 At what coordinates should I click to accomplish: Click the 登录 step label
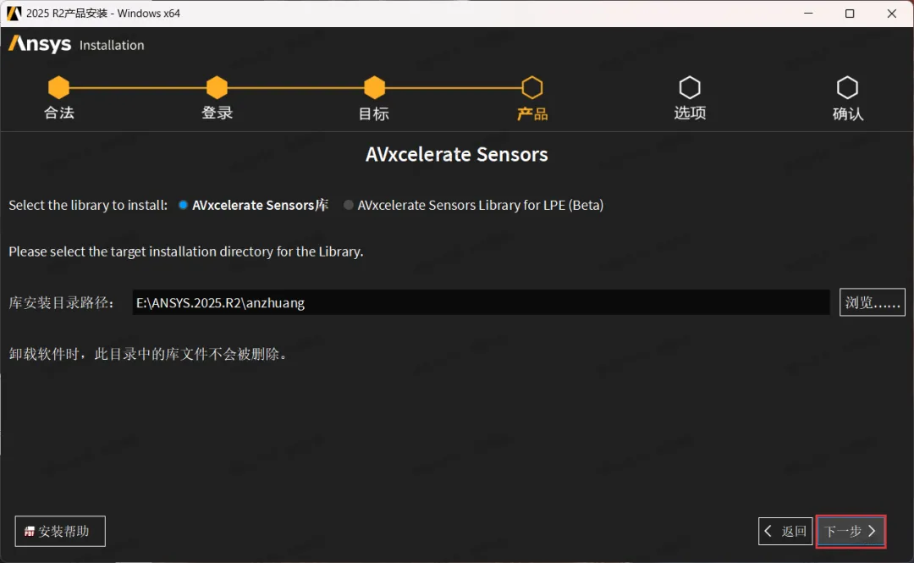(x=217, y=113)
